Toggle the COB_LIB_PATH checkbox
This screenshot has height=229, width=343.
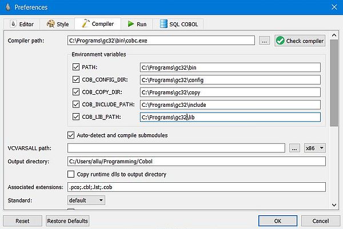pos(76,116)
